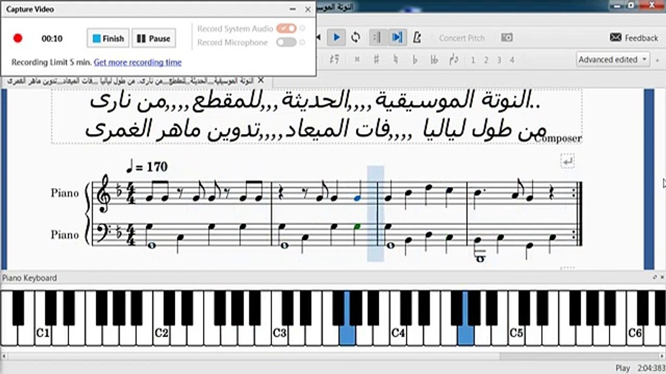Pause the video recording
The image size is (666, 374).
pyautogui.click(x=153, y=38)
